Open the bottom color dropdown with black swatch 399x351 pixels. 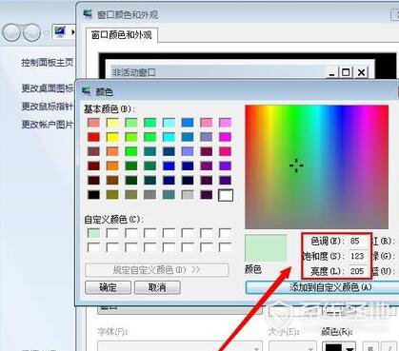click(x=338, y=346)
